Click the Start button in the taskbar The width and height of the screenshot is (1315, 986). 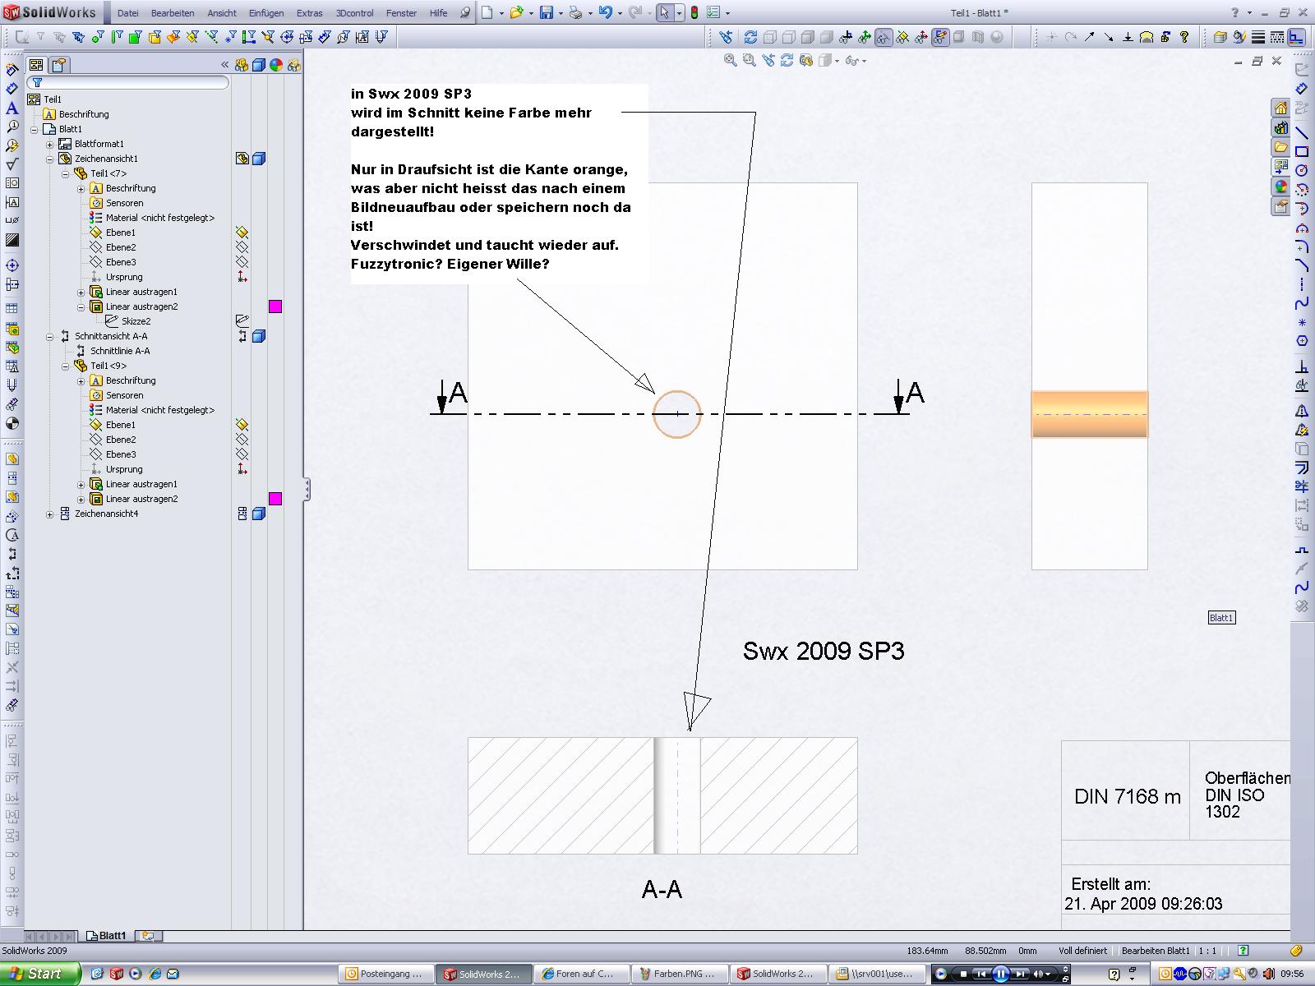tap(40, 974)
